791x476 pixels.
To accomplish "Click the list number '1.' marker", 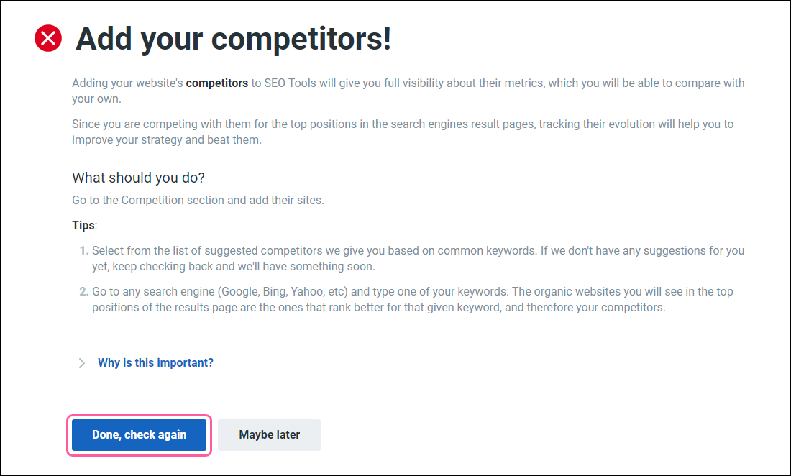I will pos(84,251).
